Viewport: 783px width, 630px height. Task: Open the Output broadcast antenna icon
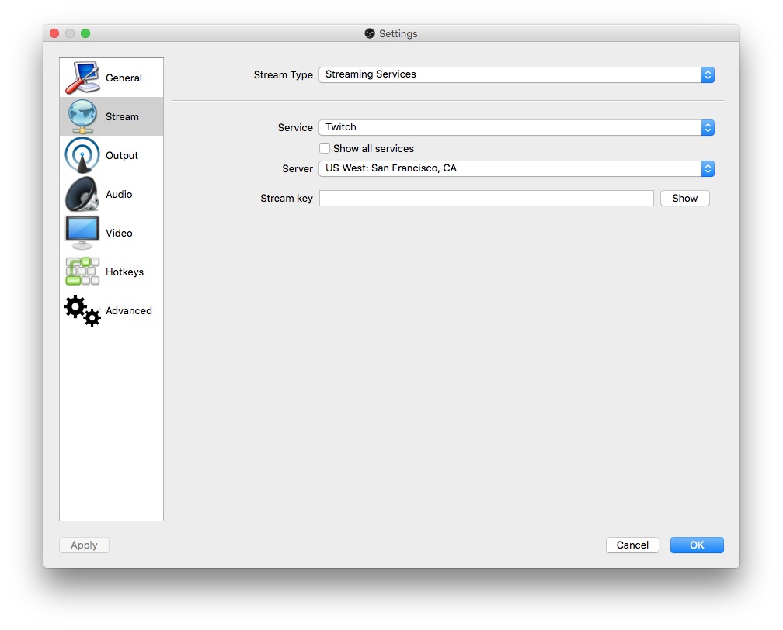(x=82, y=155)
